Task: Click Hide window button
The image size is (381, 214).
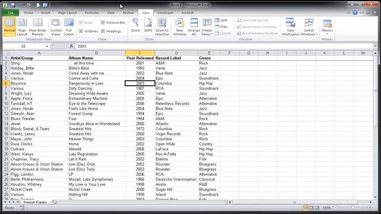Action: 221,27
